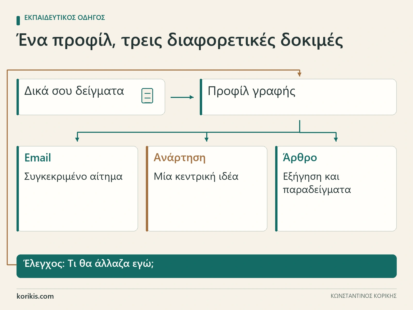
Task: Click the 'Email' card heading
Action: 38,158
